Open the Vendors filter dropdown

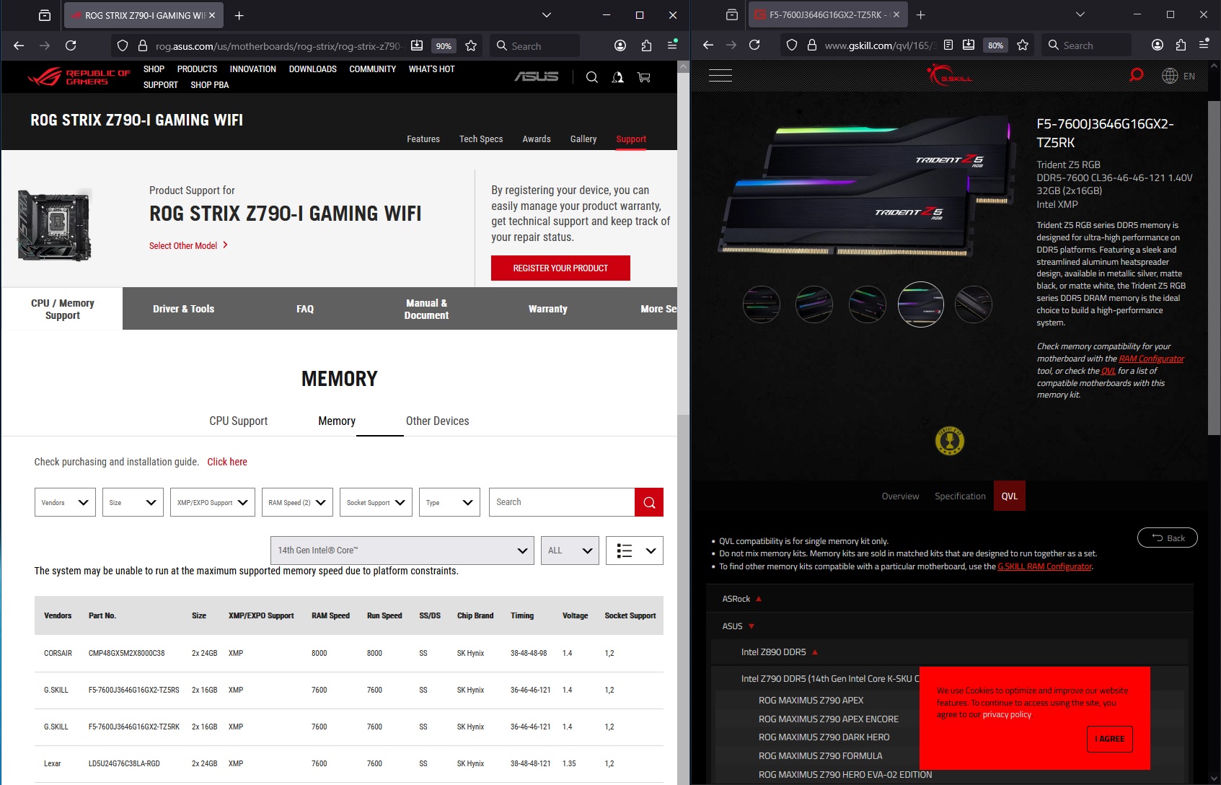coord(65,503)
